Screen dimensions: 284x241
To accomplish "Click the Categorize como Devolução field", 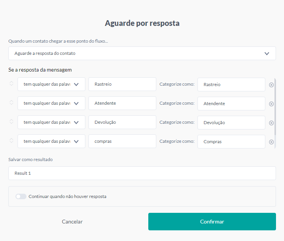I will tap(231, 123).
